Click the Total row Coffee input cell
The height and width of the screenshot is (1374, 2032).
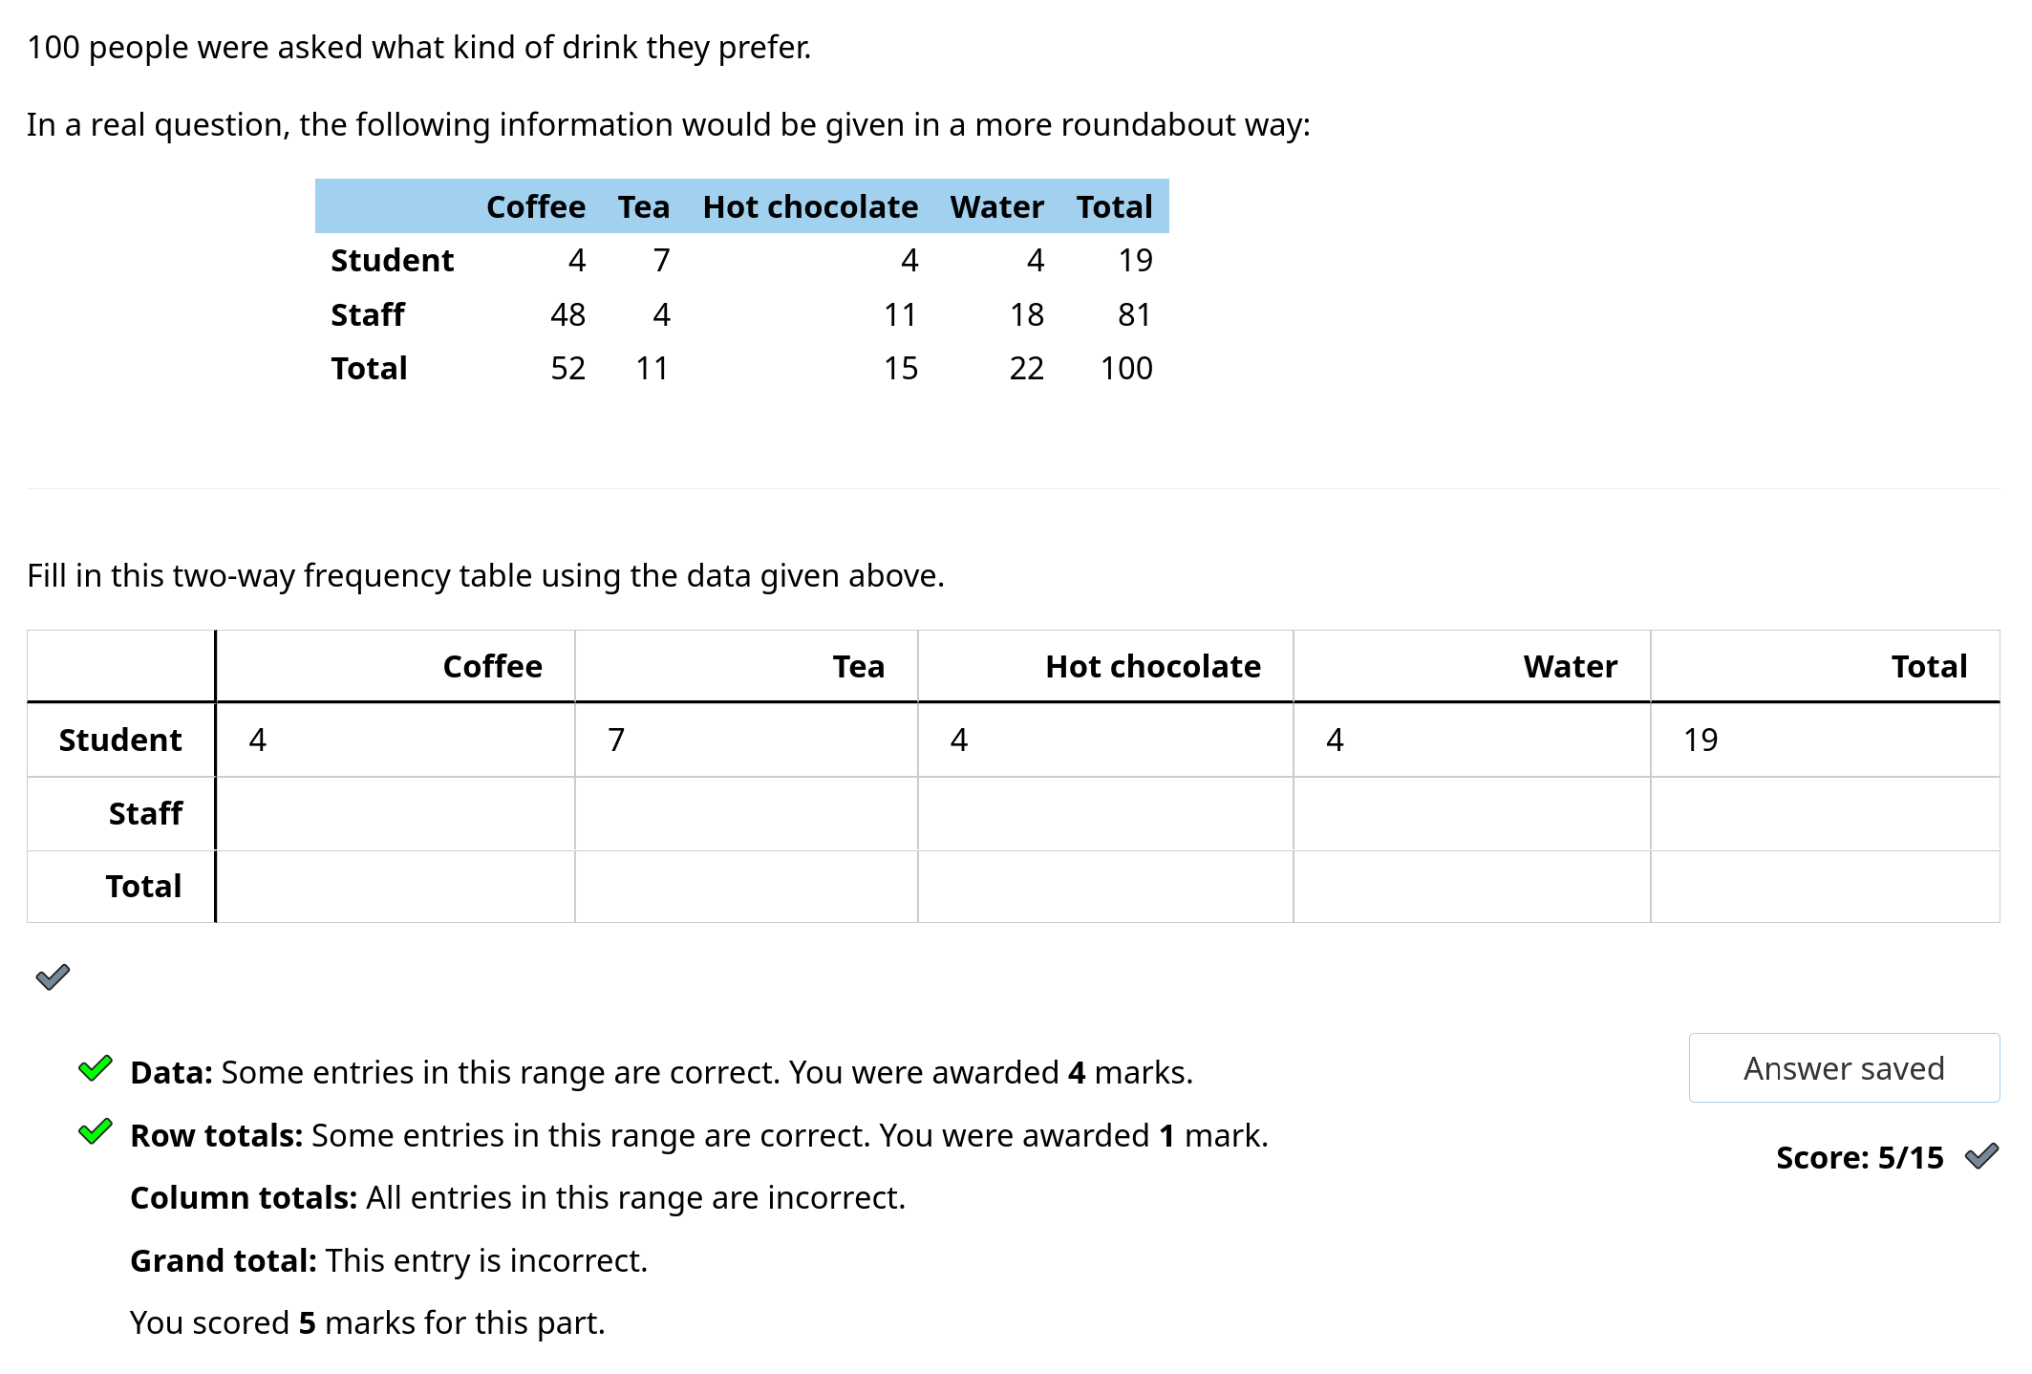396,887
